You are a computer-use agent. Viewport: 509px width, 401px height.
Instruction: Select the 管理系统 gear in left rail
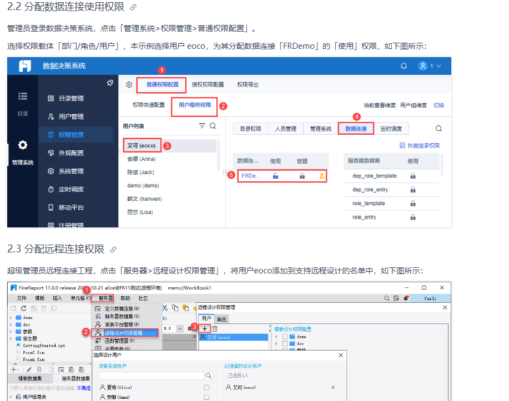point(23,145)
